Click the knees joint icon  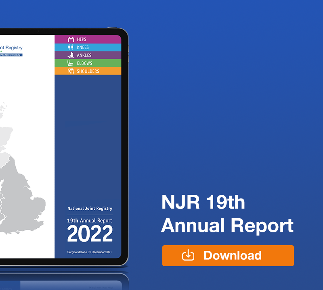point(71,47)
